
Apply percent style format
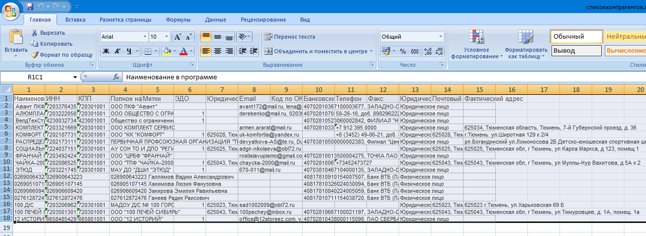point(403,51)
